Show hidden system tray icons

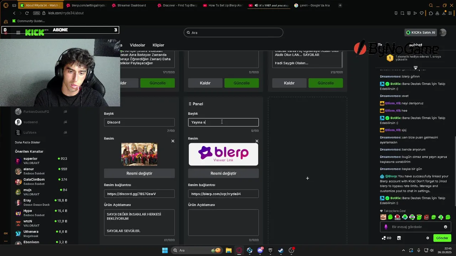click(x=403, y=250)
